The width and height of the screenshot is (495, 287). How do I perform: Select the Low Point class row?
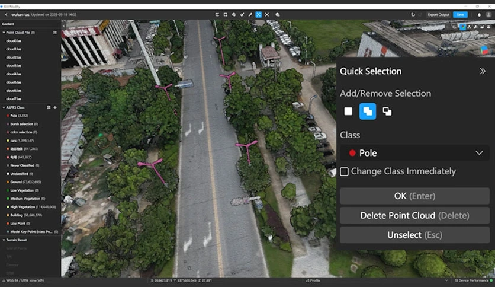(x=30, y=224)
